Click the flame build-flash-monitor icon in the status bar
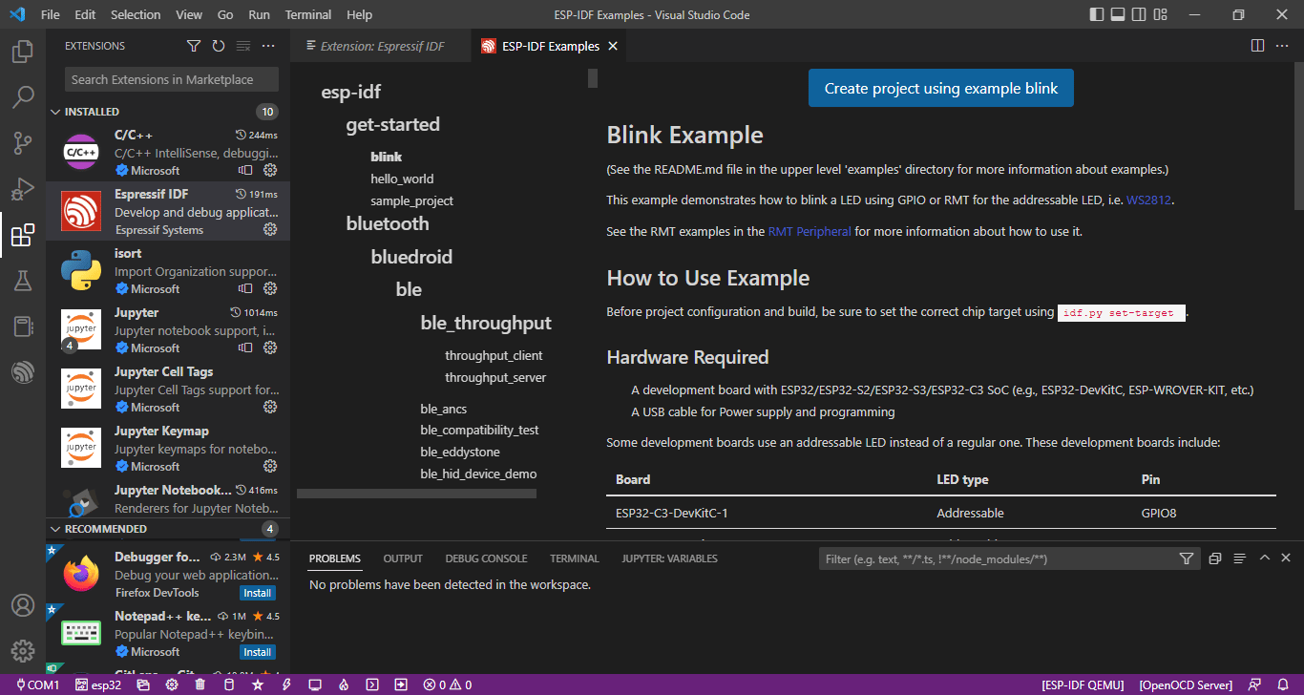This screenshot has height=695, width=1304. [344, 684]
